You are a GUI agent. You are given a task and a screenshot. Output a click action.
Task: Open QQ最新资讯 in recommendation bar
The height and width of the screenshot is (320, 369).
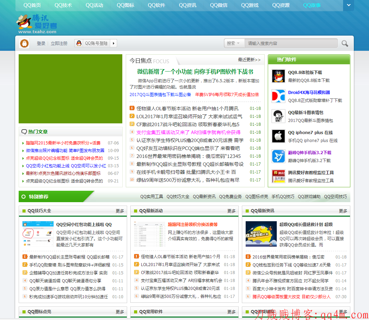(x=204, y=197)
